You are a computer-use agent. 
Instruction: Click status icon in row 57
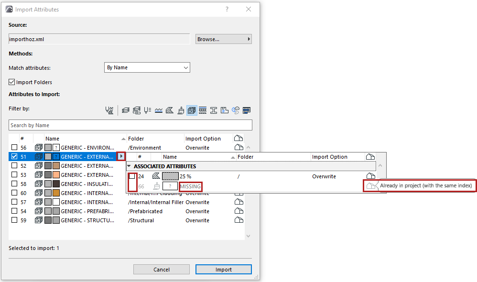point(239,202)
